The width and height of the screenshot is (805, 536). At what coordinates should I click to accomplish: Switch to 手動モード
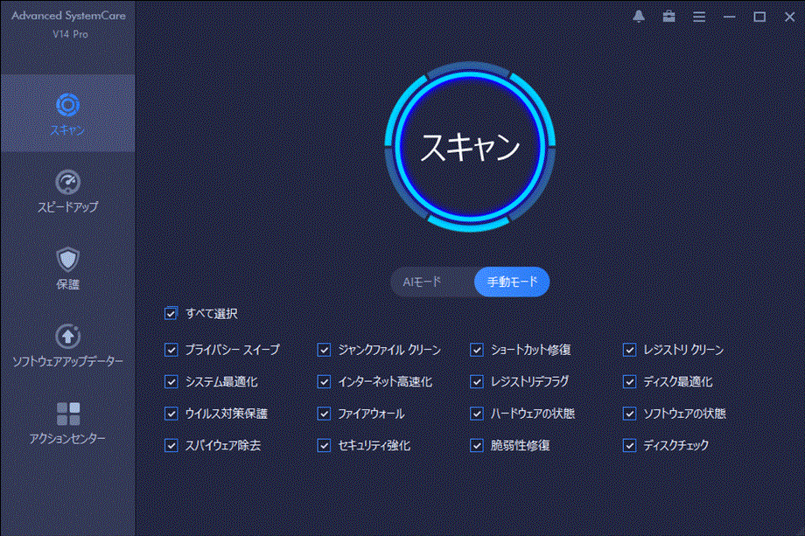pos(512,282)
